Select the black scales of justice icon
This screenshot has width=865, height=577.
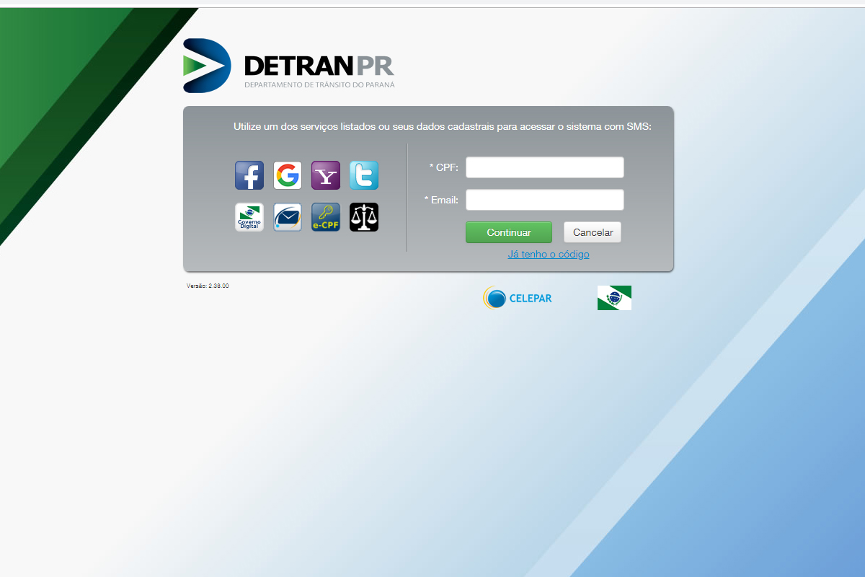(x=364, y=217)
